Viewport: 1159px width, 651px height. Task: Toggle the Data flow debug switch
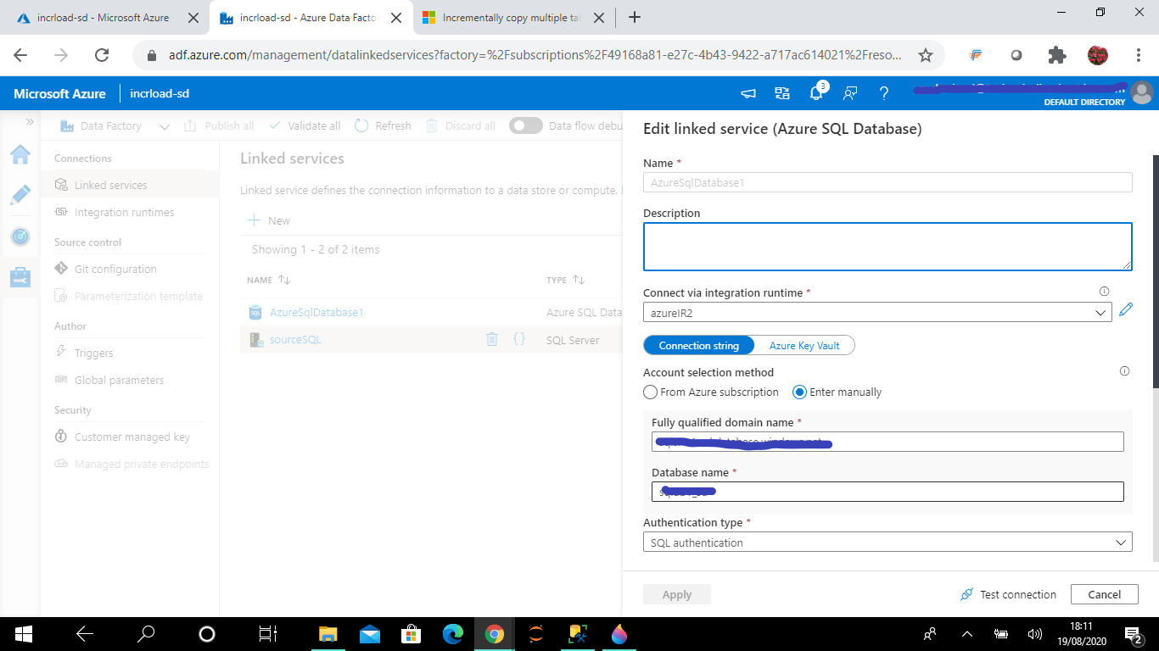tap(526, 125)
